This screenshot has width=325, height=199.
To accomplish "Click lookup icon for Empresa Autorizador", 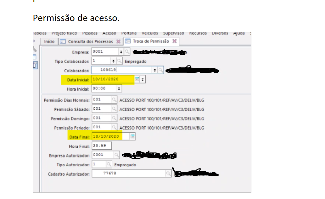I will click(x=116, y=155).
